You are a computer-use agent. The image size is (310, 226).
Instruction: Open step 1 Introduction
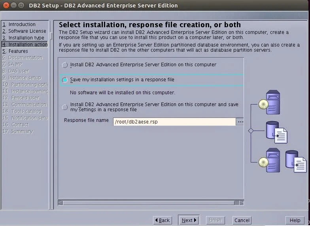pos(19,24)
